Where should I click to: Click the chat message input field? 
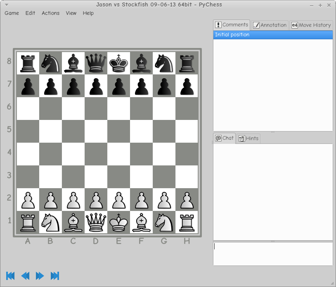(x=272, y=254)
